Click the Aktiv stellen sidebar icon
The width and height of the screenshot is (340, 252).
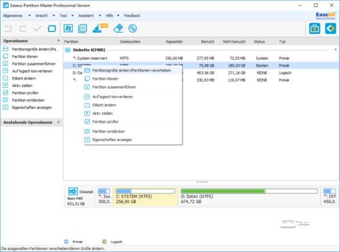click(5, 85)
